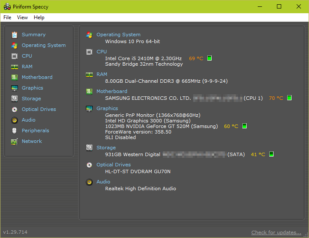Image resolution: width=309 pixels, height=238 pixels.
Task: Click the Storage hard drive icon in sidebar
Action: pos(15,99)
